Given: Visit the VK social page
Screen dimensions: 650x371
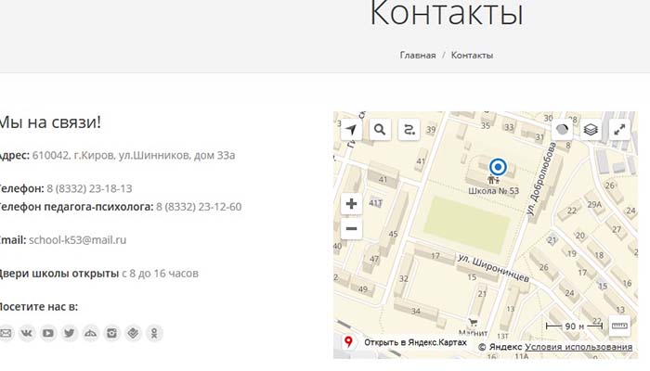Looking at the screenshot, I should point(27,333).
